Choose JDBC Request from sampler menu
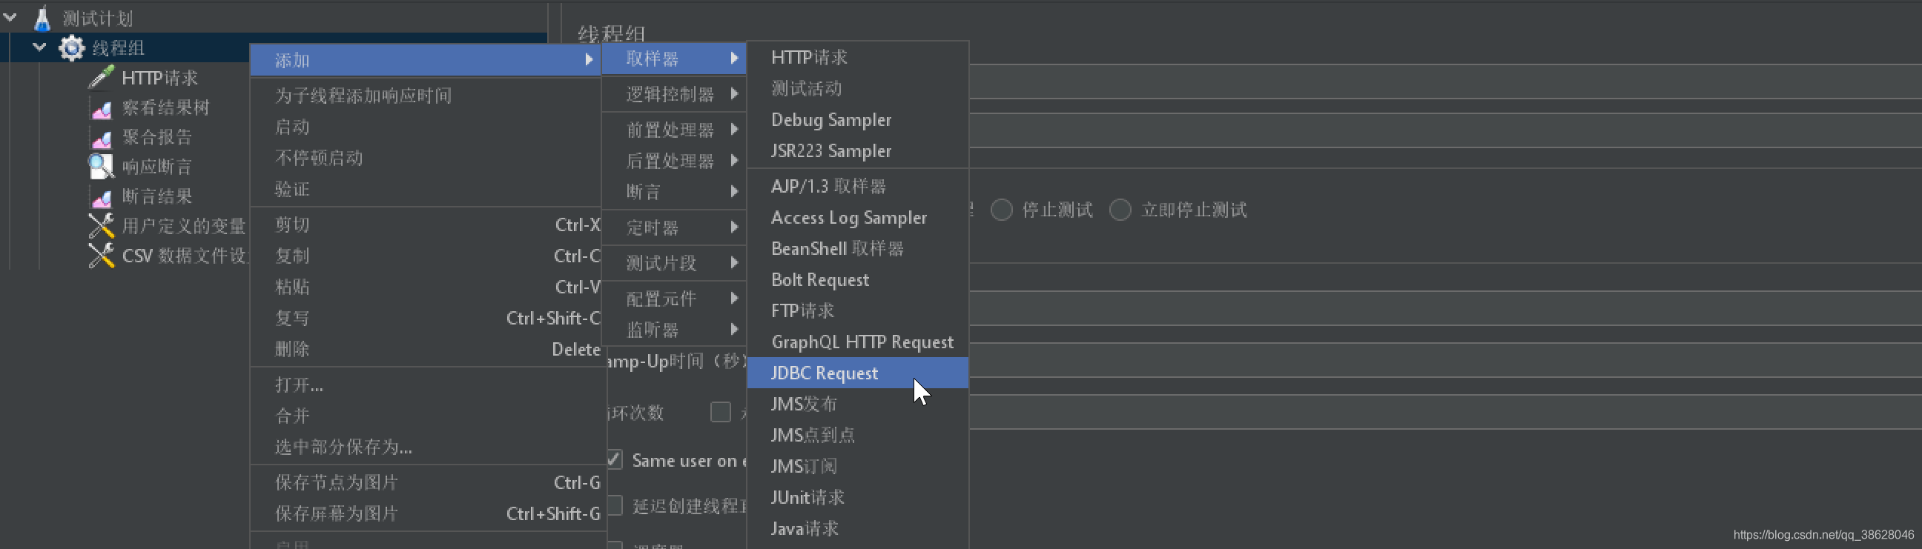This screenshot has width=1922, height=549. click(857, 373)
